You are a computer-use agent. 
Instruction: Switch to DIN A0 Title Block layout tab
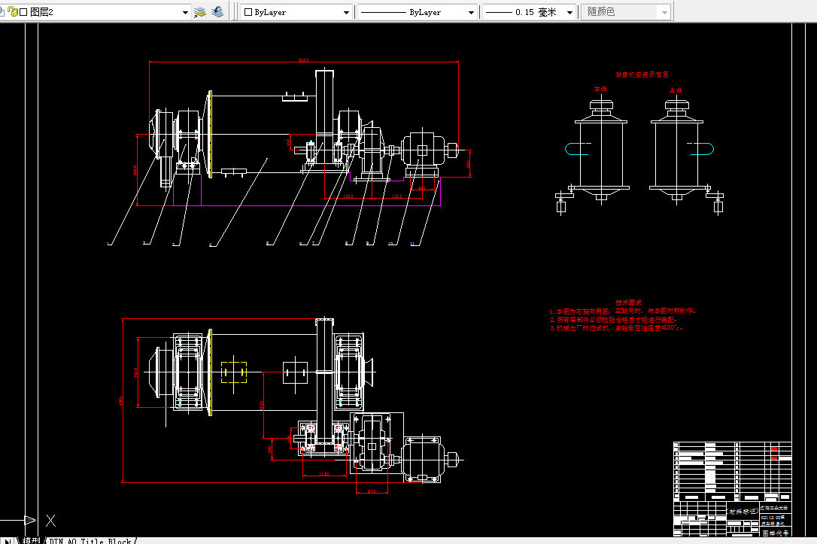click(90, 541)
